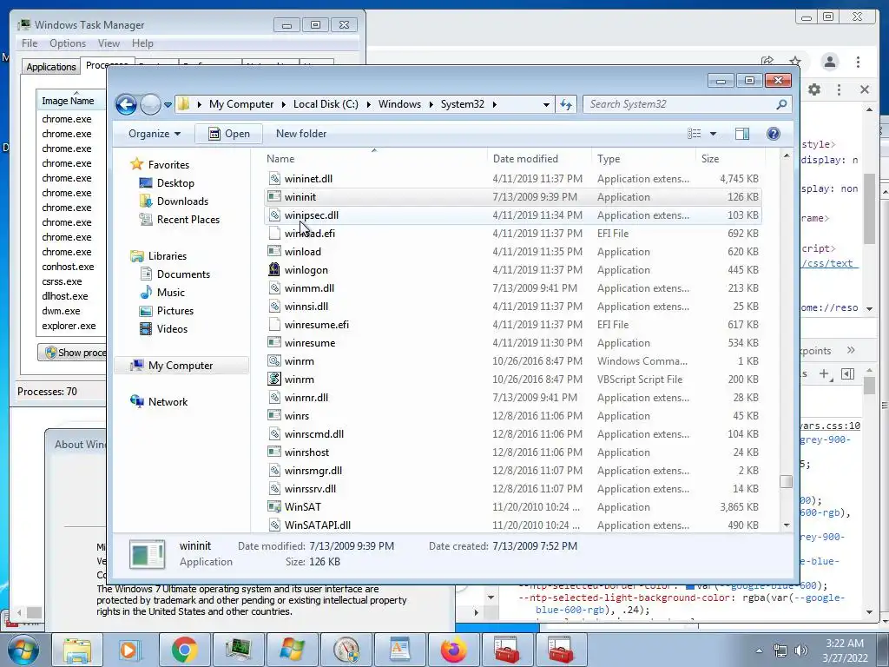Click the volume icon in system tray
889x667 pixels.
[801, 650]
